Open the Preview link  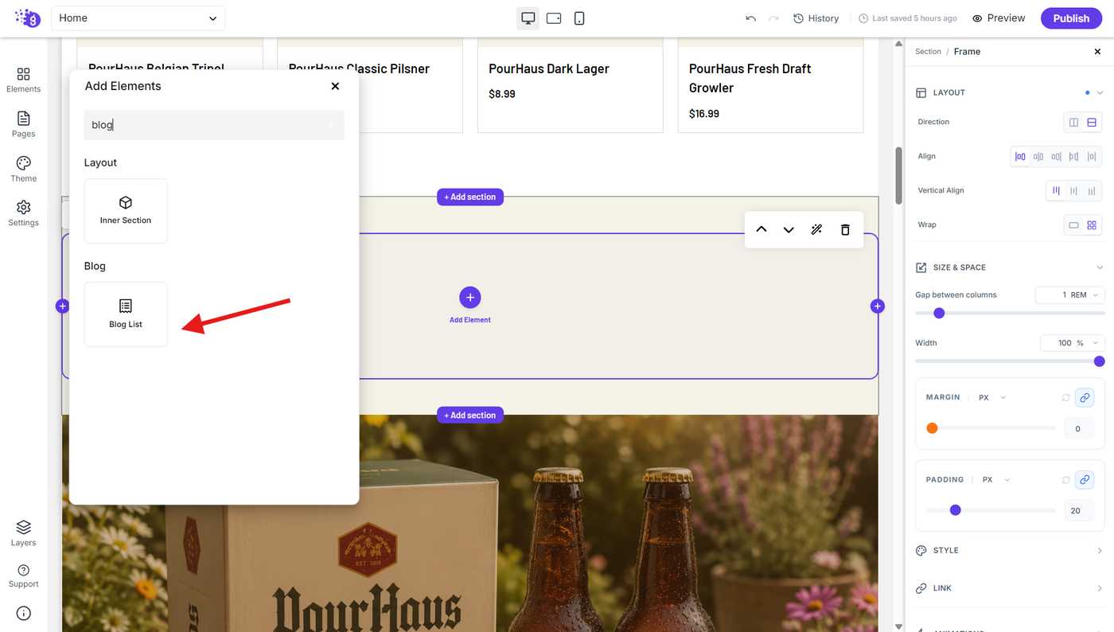pos(999,18)
